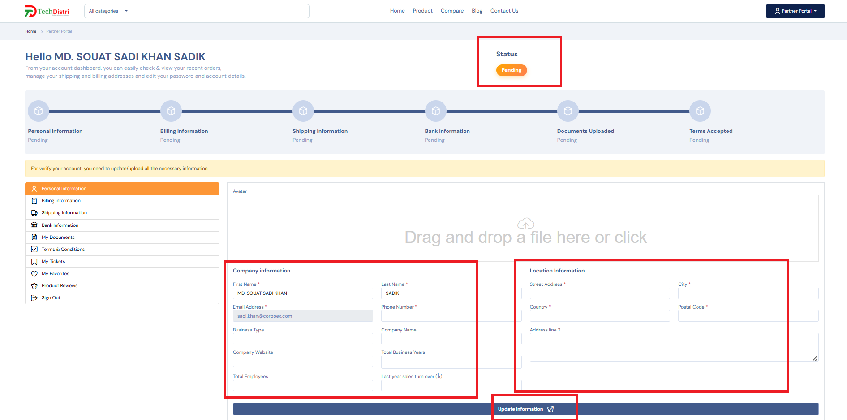Click the Home breadcrumb link
Image resolution: width=847 pixels, height=420 pixels.
click(30, 31)
